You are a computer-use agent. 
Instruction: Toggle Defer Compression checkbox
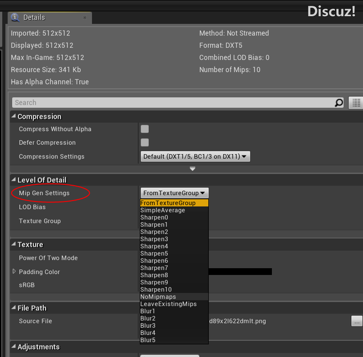coord(145,142)
